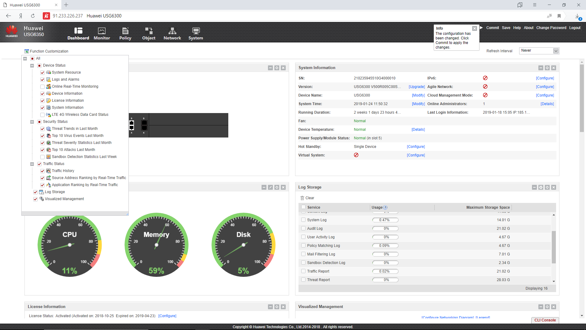586x330 pixels.
Task: Click the System Log usage progress bar
Action: point(385,220)
